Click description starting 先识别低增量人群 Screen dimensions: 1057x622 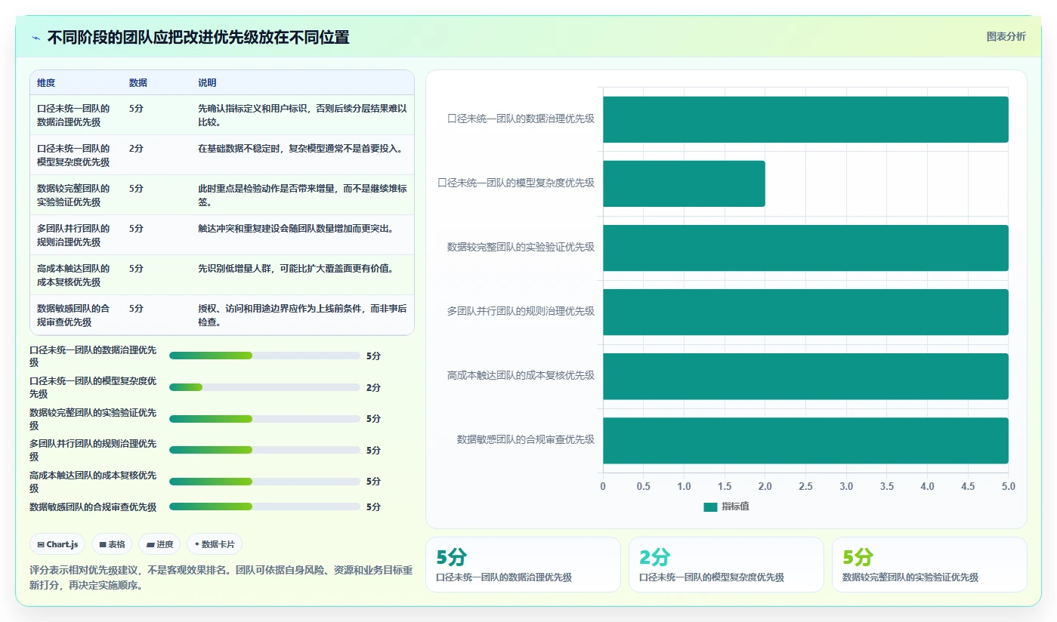295,269
